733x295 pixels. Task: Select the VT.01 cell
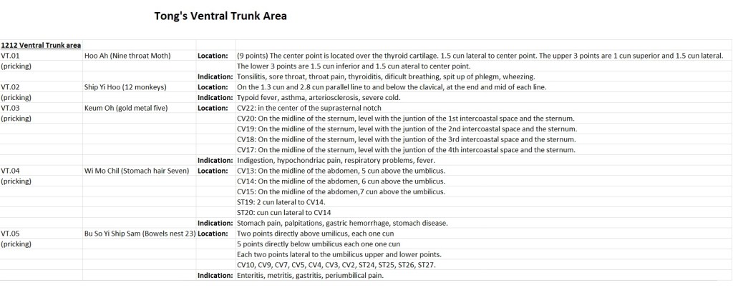click(11, 56)
